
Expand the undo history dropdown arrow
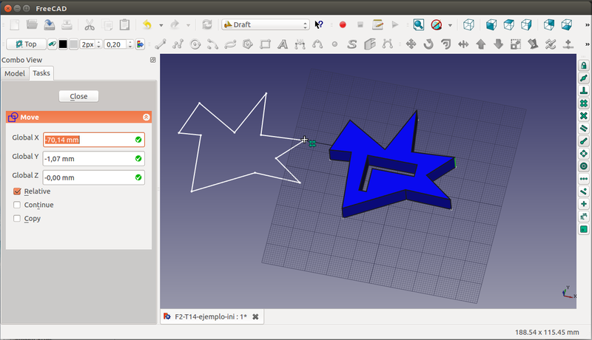tap(161, 24)
